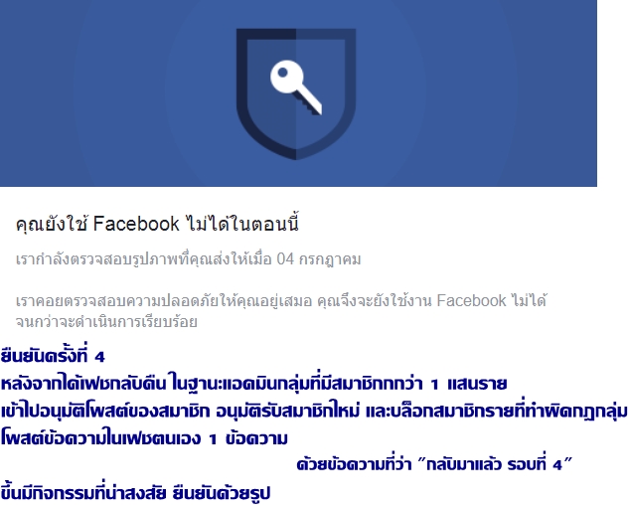Click the line ขึ้นมีกิจกรรมที่น่าสงสัย ยืนยันด้วยรูป
The width and height of the screenshot is (628, 505).
[135, 493]
